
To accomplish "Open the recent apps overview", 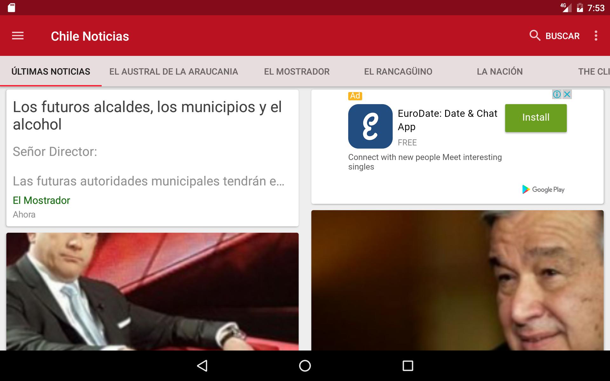I will tap(408, 366).
